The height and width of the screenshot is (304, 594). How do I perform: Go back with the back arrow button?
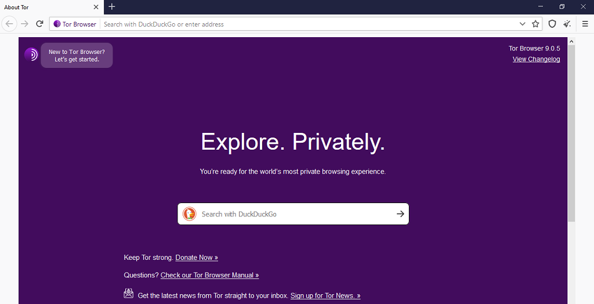pos(9,24)
